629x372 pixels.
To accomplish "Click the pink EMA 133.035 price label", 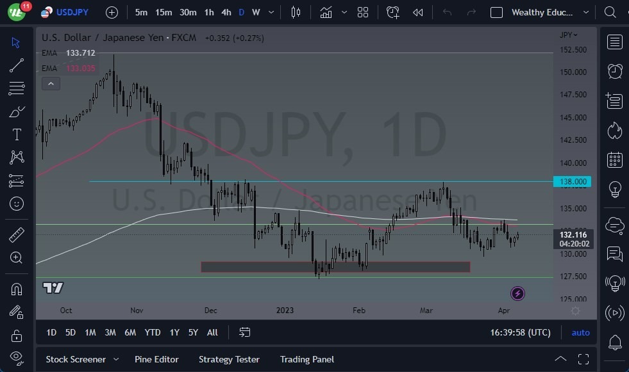I will tap(80, 69).
